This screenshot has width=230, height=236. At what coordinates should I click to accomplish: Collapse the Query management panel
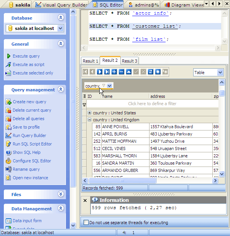click(x=61, y=89)
